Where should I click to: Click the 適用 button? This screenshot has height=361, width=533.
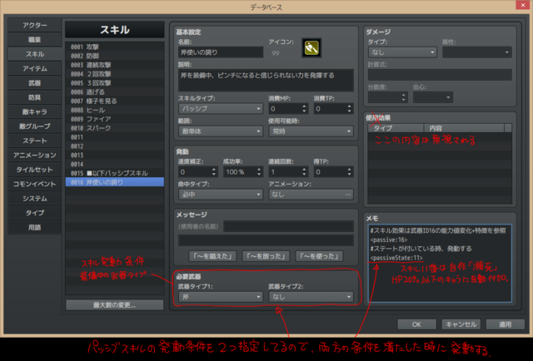tap(506, 324)
